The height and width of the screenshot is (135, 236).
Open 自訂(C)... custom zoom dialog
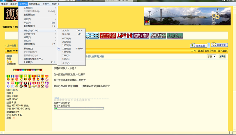[x=71, y=63]
